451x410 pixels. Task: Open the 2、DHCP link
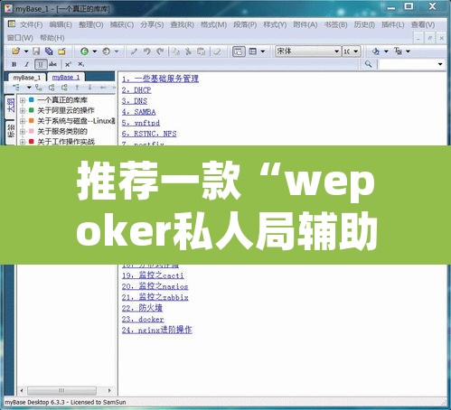tap(136, 90)
